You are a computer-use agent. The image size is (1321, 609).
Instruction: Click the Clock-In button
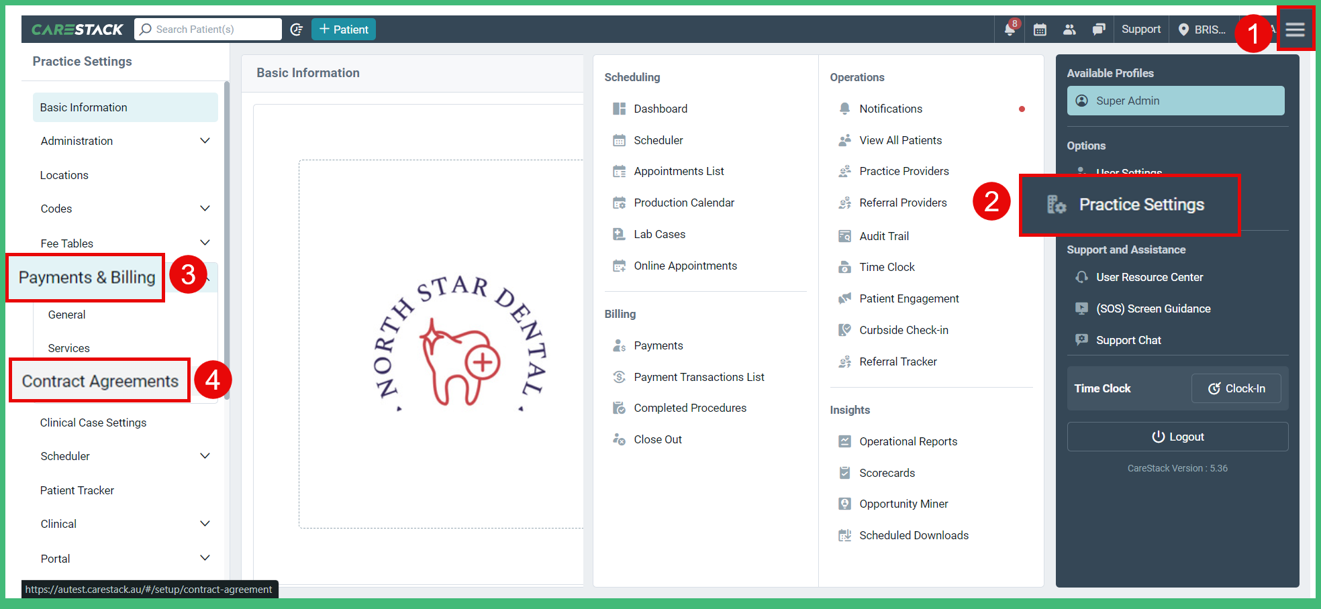1236,388
